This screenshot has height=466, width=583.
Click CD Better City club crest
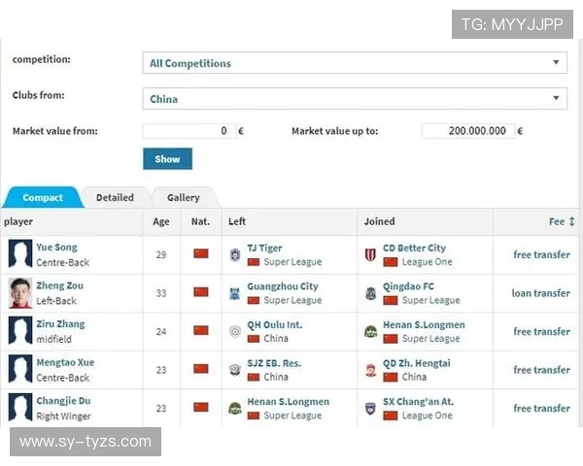click(x=370, y=254)
